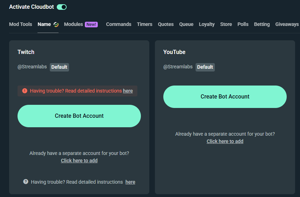Select the Giveaways tab
The height and width of the screenshot is (197, 300).
287,24
